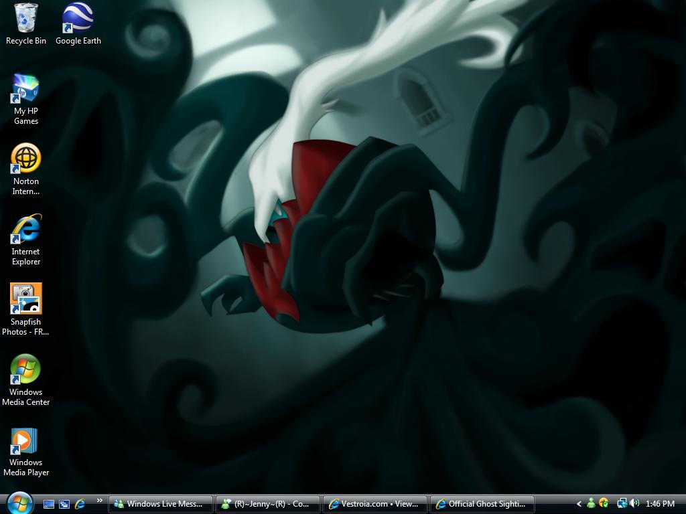
Task: Open the Recycle Bin desktop icon
Action: [26, 24]
